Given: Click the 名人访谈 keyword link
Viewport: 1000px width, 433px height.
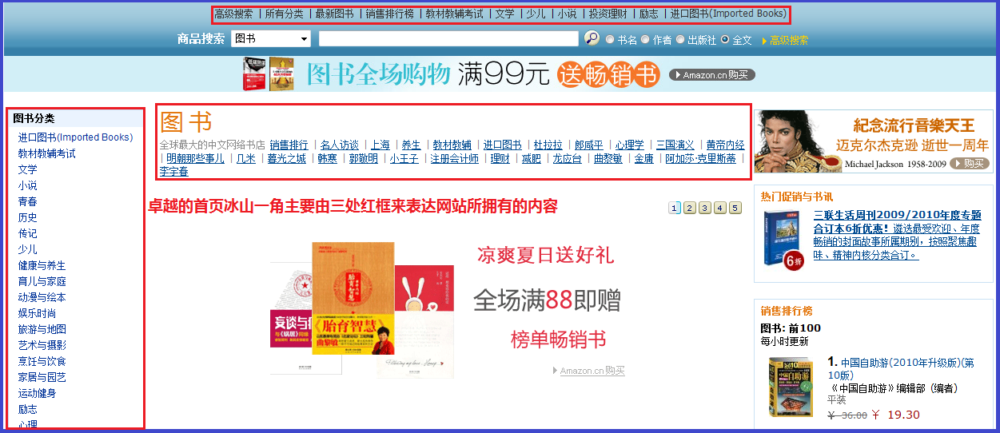Looking at the screenshot, I should point(339,145).
